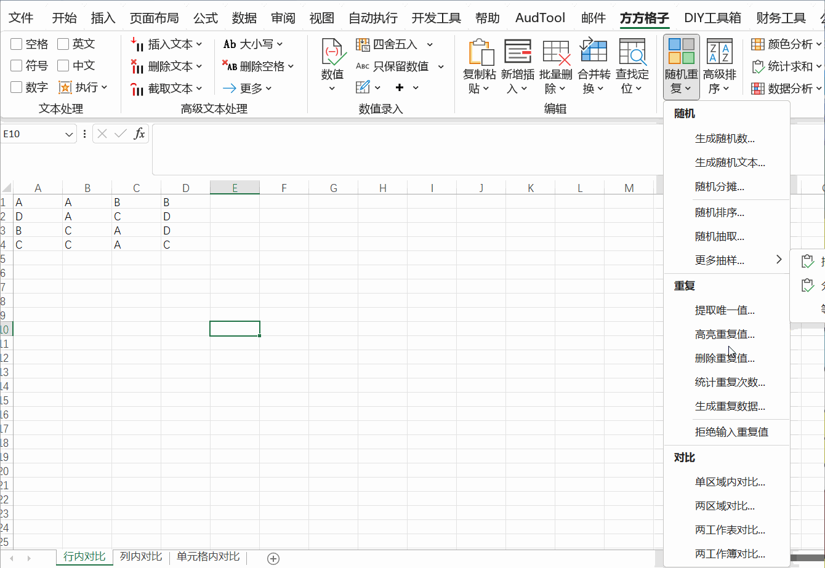Viewport: 825px width, 568px height.
Task: Switch to the 开始 ribbon tab
Action: [64, 18]
